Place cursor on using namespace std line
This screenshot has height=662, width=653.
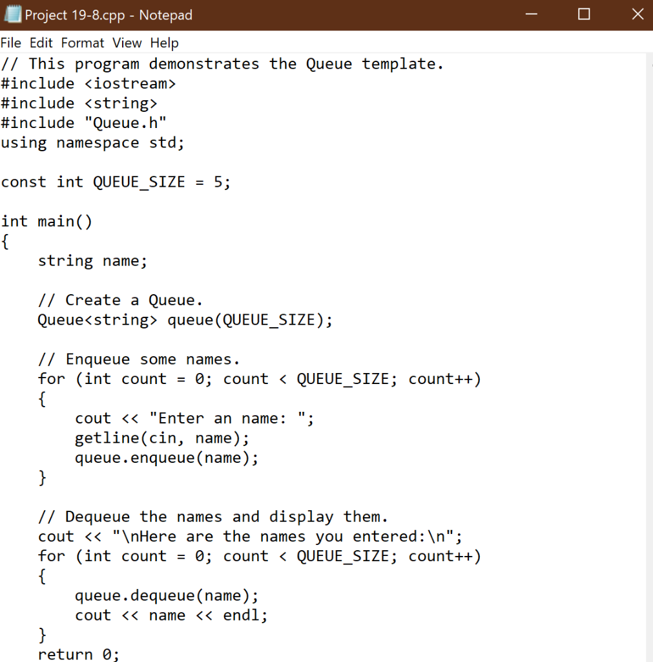point(92,142)
